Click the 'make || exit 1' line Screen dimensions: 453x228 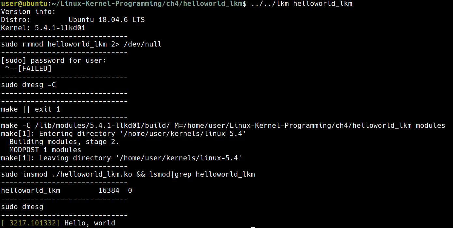point(30,109)
